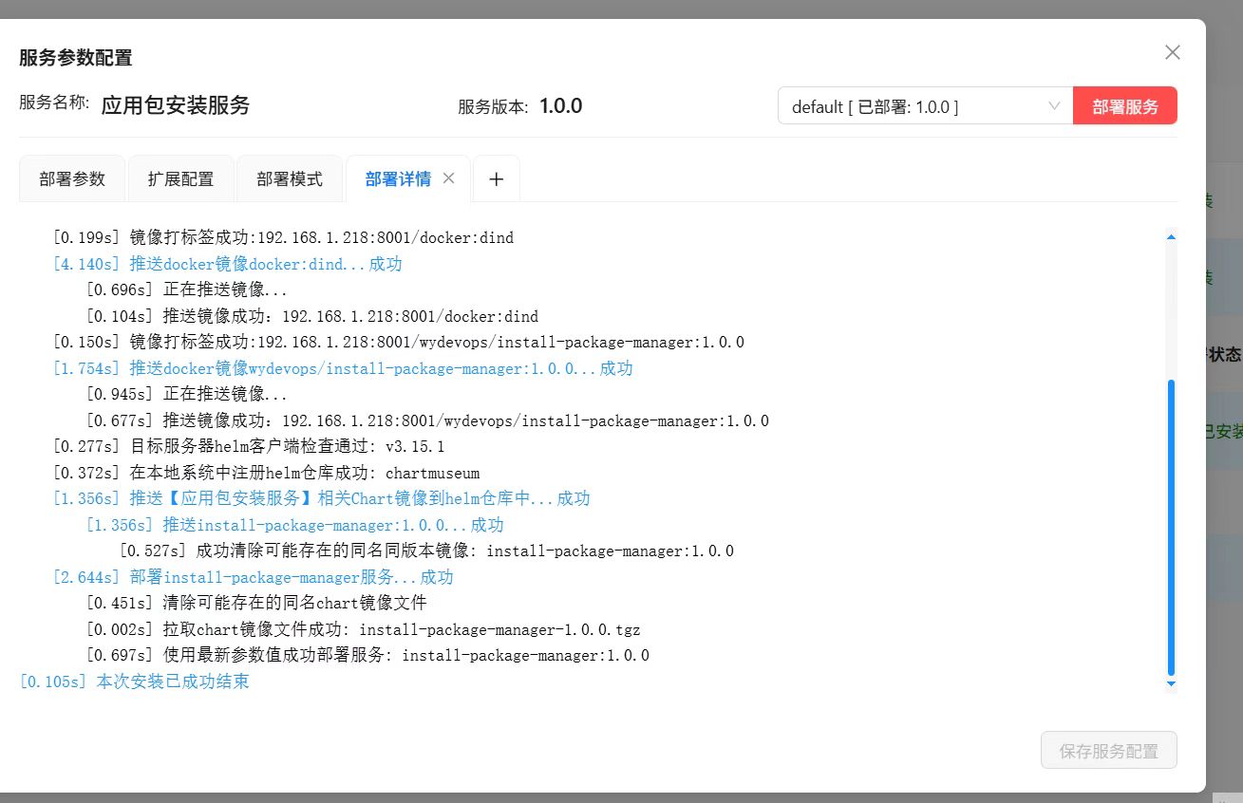Click the [0.696s] 正在推送镜像 log line
The image size is (1243, 803).
coord(186,289)
